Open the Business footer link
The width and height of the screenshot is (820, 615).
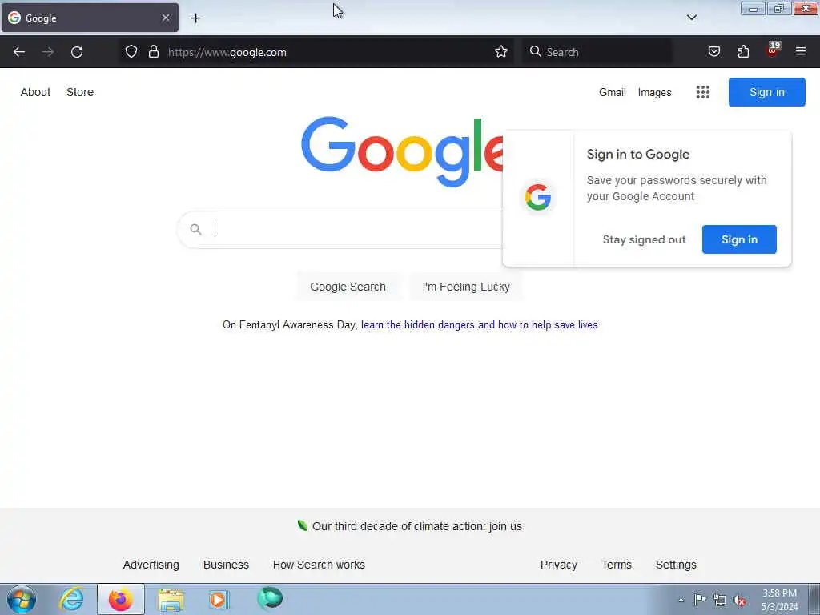coord(226,565)
